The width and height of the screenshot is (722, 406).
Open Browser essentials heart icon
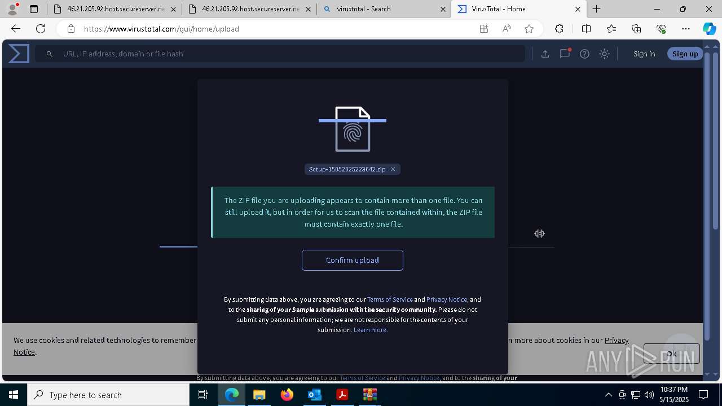pyautogui.click(x=661, y=29)
